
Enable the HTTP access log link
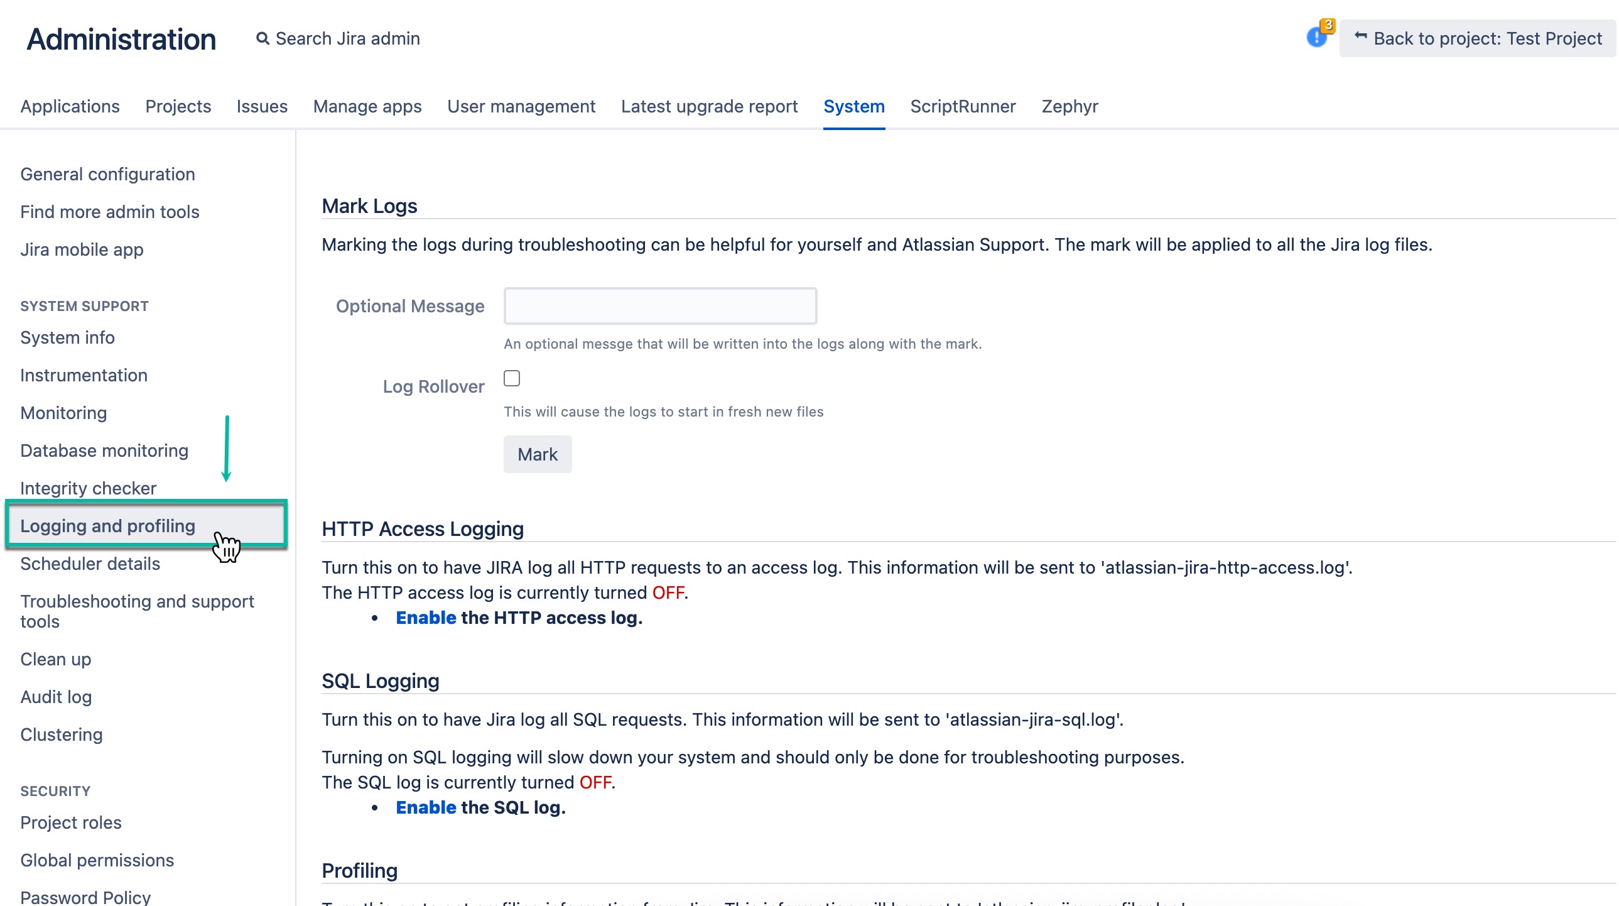click(x=426, y=618)
